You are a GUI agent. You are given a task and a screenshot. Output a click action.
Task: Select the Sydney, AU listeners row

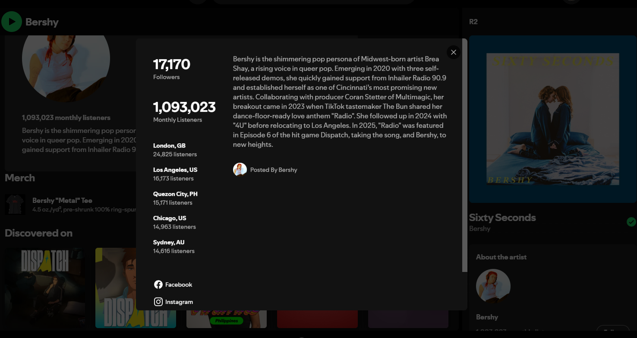tap(174, 246)
